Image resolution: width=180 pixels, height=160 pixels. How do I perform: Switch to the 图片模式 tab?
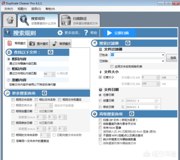coord(38,43)
